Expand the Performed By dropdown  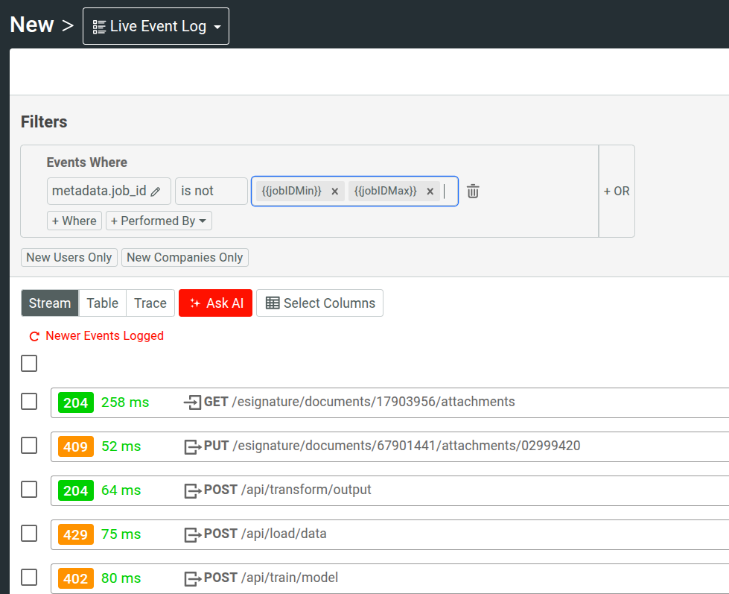pos(159,221)
